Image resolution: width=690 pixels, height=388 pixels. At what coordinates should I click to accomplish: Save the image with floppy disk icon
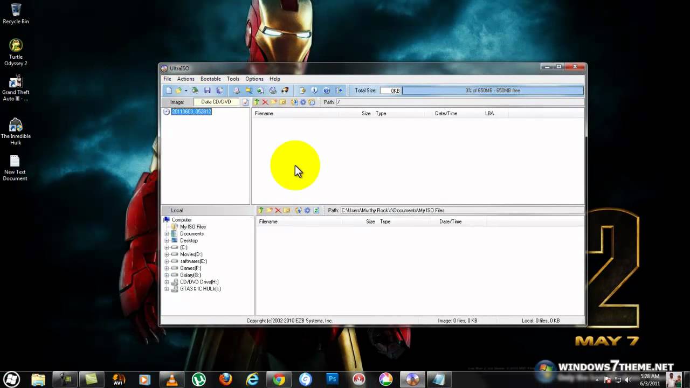point(207,91)
